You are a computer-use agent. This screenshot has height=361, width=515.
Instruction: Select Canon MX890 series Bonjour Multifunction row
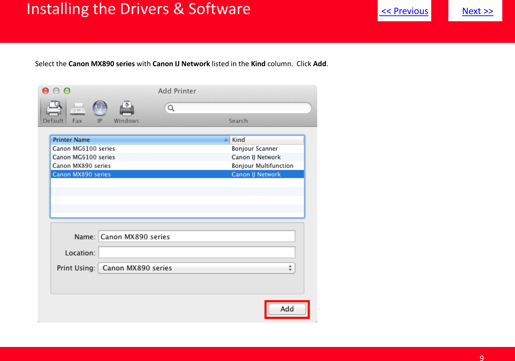tap(178, 166)
